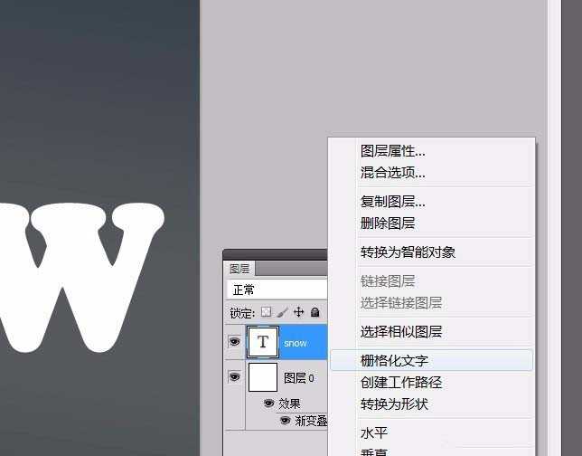
Task: Hide the snow text layer
Action: click(x=234, y=341)
